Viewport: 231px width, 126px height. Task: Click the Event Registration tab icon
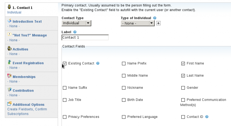point(9,62)
